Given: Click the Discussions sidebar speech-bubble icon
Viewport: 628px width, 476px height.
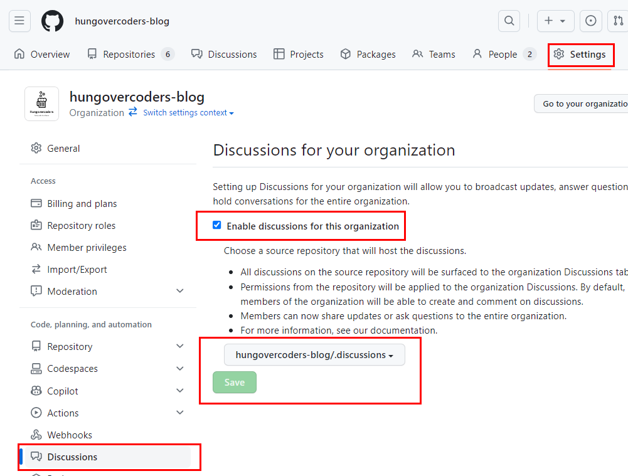Looking at the screenshot, I should click(36, 457).
